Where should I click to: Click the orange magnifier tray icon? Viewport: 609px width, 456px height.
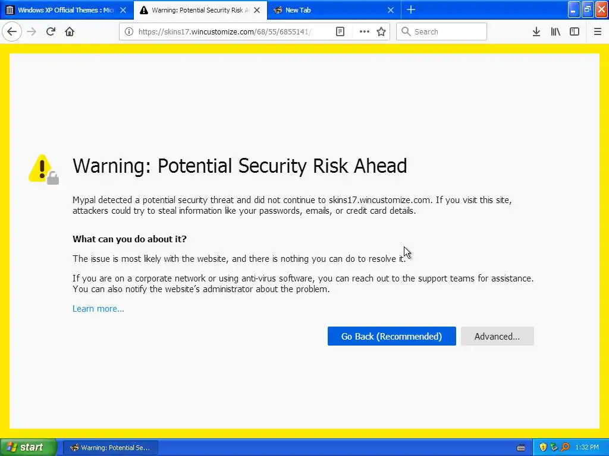click(565, 448)
